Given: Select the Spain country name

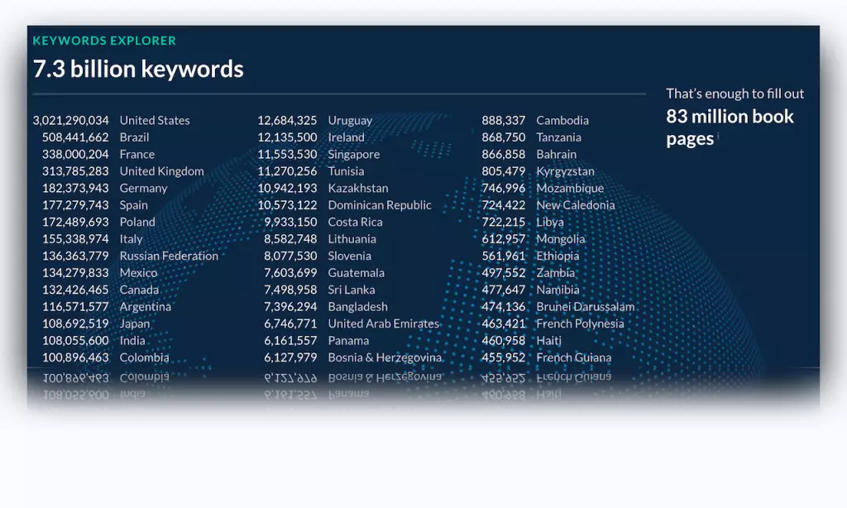Looking at the screenshot, I should point(133,205).
